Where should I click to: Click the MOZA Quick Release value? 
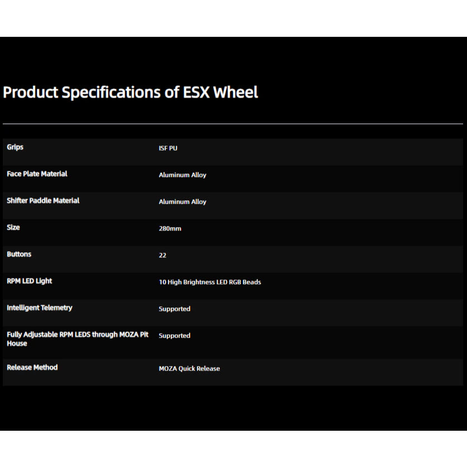click(x=189, y=369)
